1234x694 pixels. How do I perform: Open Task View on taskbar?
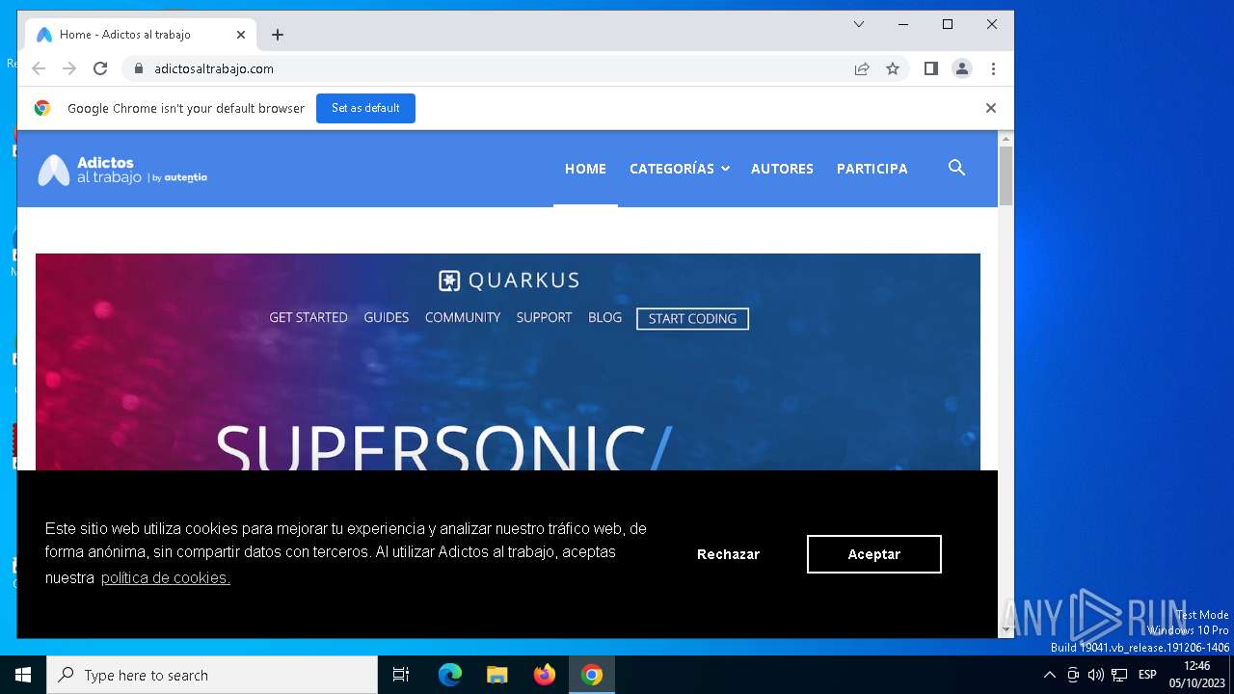(401, 675)
